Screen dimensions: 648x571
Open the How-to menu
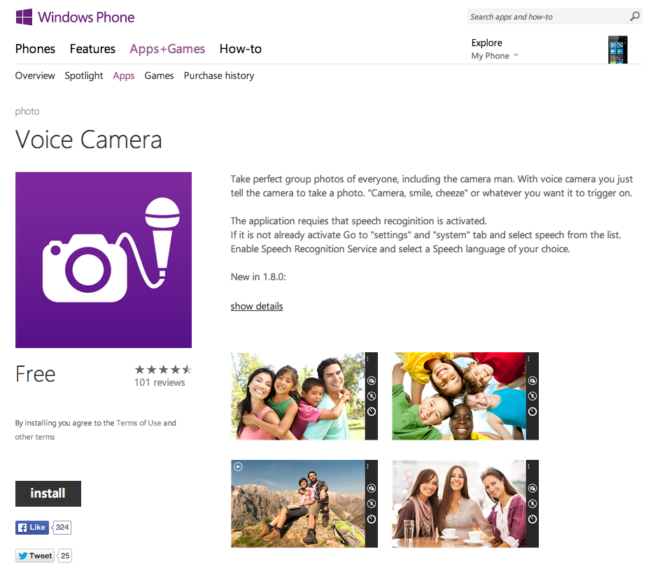click(x=241, y=49)
